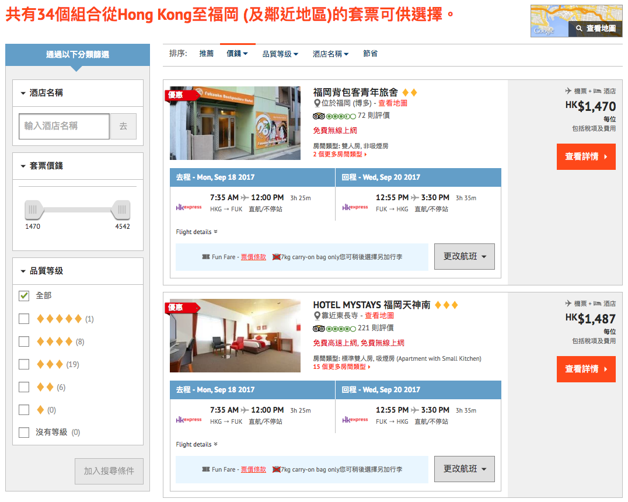The image size is (628, 502).
Task: Open 票價條款 link in MYSTAYS package
Action: pos(253,469)
